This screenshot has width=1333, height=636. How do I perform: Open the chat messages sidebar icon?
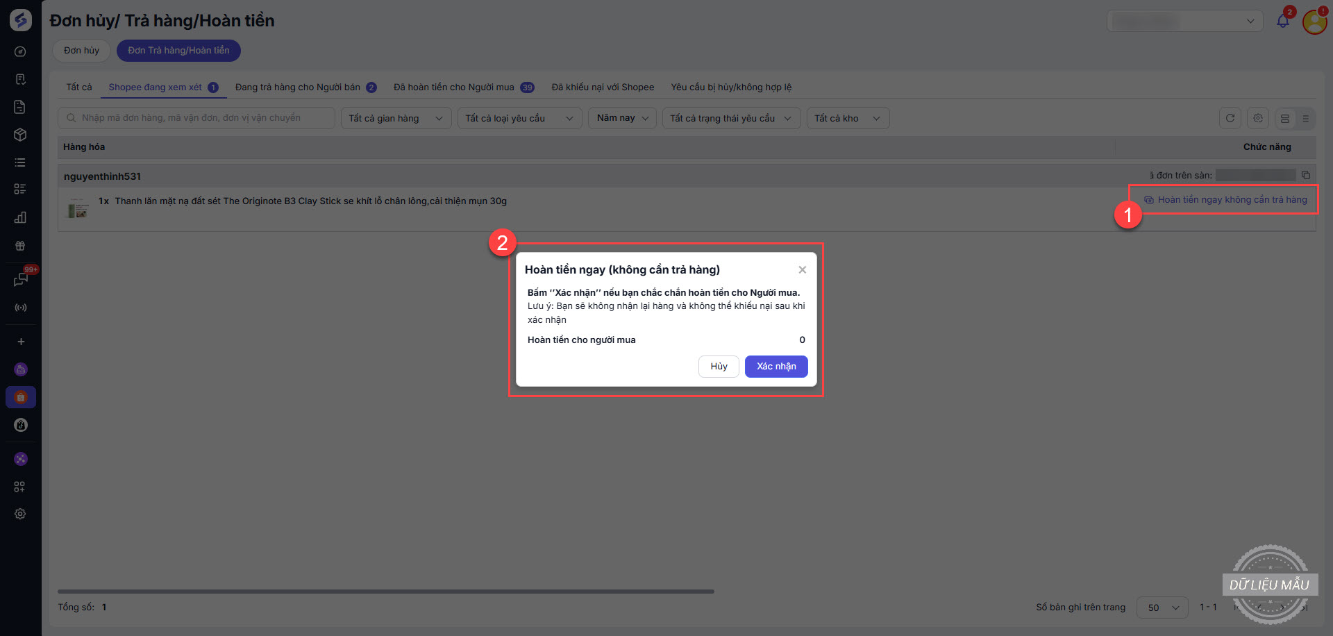point(20,280)
